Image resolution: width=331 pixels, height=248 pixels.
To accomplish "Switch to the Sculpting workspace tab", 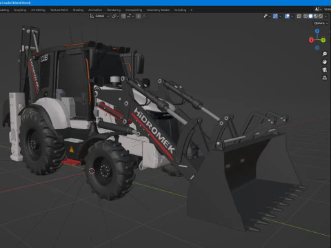I will coord(20,10).
